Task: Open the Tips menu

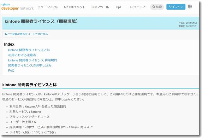Action: pos(118,7)
